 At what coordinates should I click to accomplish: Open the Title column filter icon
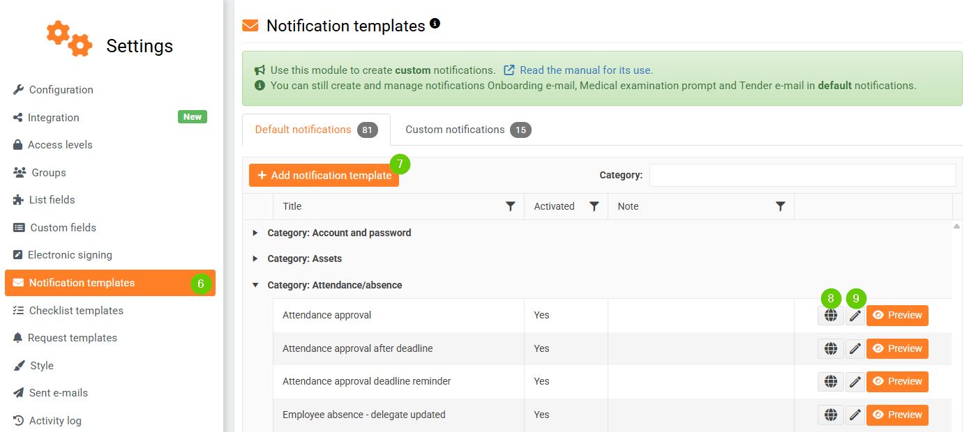tap(511, 206)
